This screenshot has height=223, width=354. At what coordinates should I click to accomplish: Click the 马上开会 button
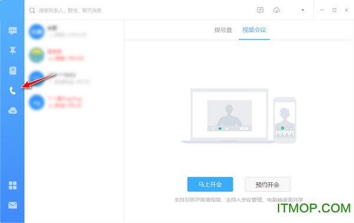(210, 184)
